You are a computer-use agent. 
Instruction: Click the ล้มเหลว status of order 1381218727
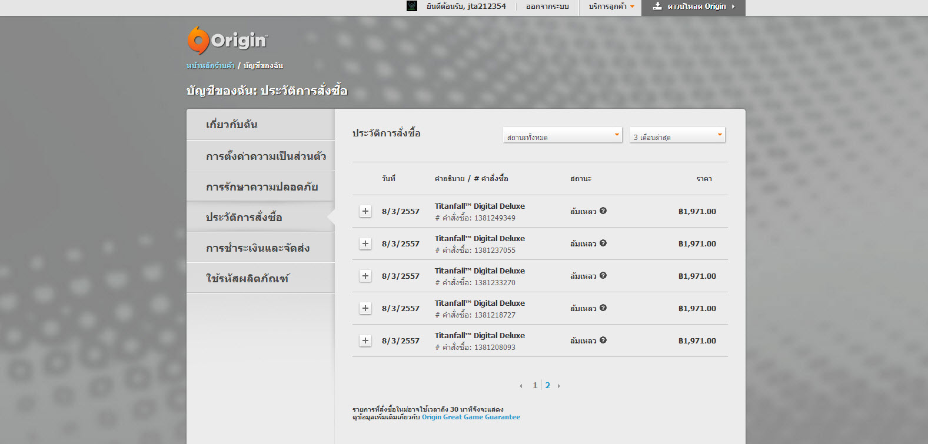583,308
